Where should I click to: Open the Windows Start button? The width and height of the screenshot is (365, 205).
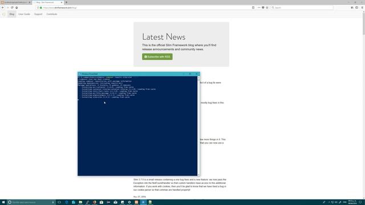3,202
